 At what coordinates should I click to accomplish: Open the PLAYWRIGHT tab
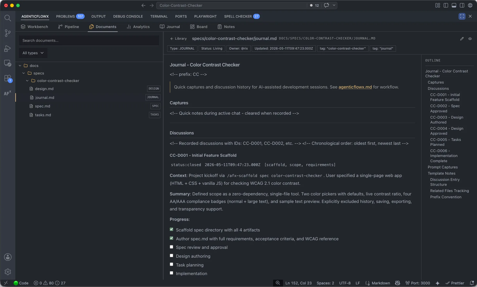point(205,16)
